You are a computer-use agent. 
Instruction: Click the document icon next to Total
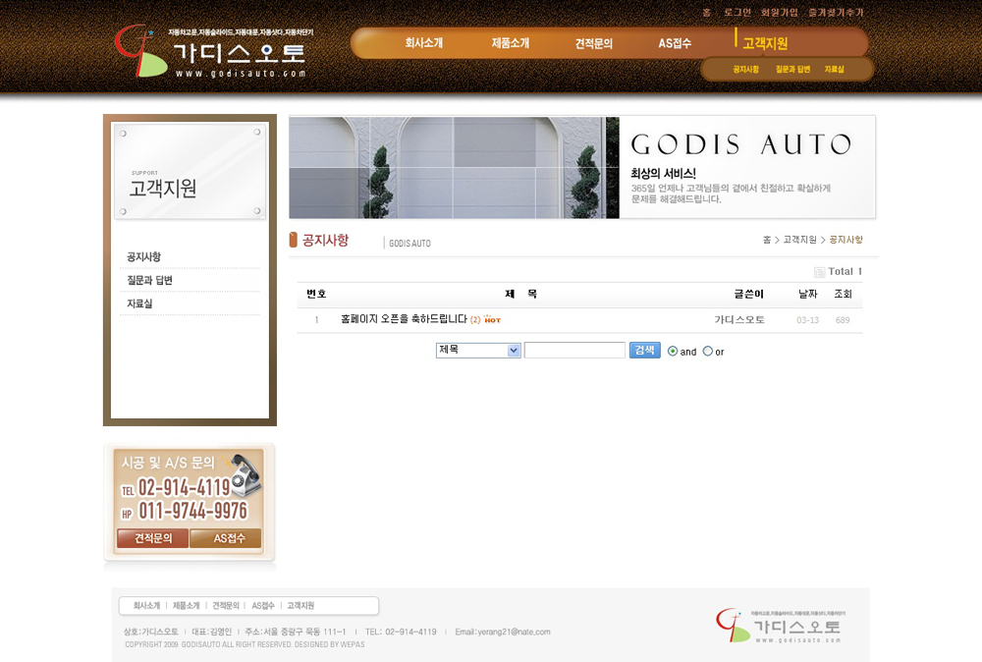(x=819, y=272)
